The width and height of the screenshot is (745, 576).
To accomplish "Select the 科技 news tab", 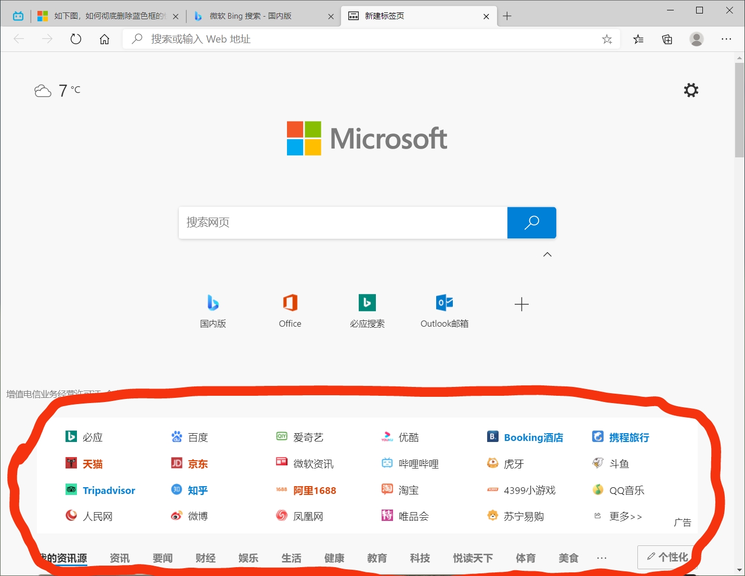I will [420, 558].
